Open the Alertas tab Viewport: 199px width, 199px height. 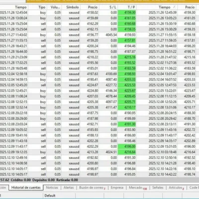pyautogui.click(x=69, y=188)
